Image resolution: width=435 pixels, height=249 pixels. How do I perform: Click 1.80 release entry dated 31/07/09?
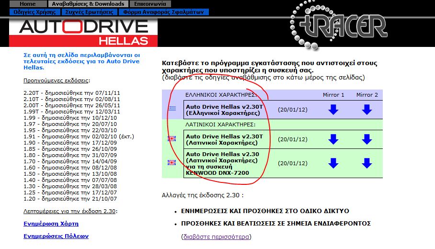click(70, 155)
